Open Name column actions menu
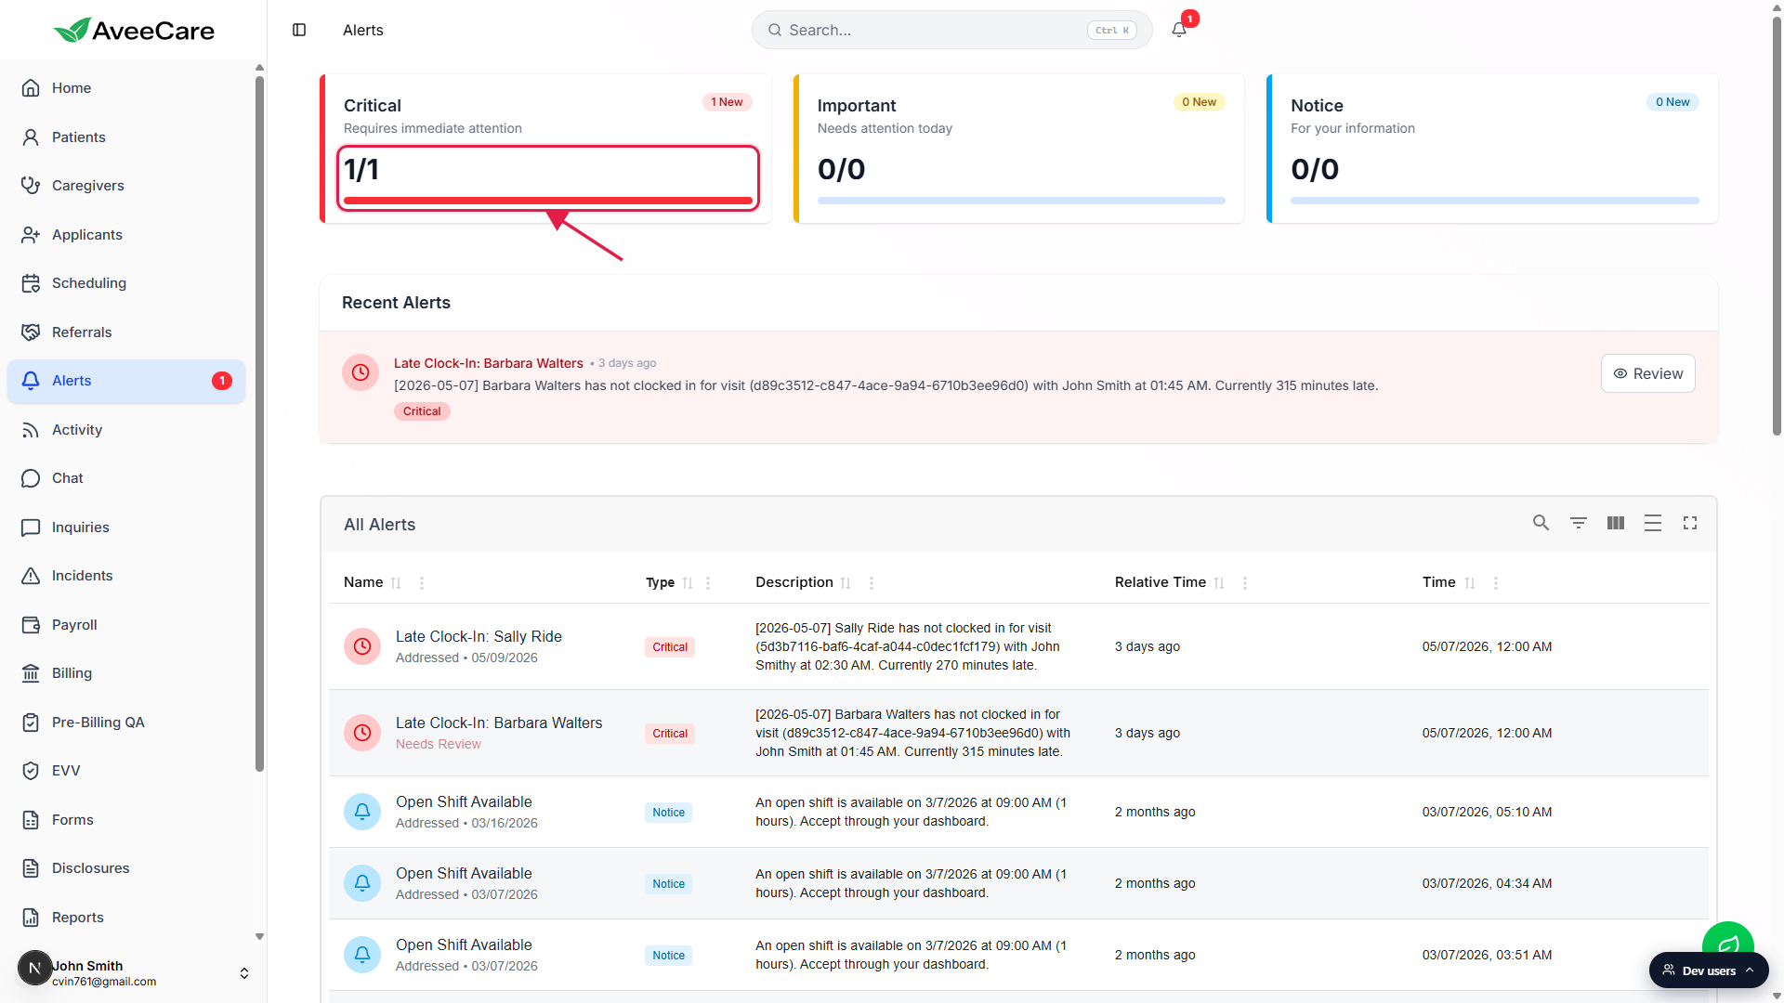 (422, 583)
